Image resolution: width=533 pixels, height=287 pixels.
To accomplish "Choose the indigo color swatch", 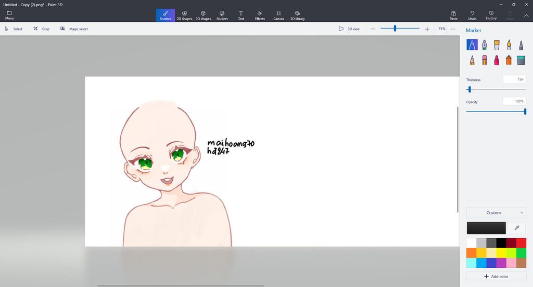I will point(491,263).
